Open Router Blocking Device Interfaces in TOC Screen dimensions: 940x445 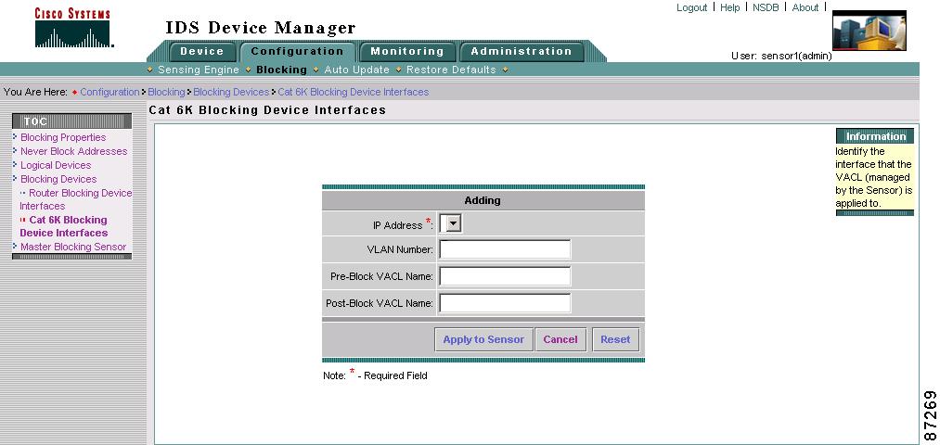coord(75,199)
